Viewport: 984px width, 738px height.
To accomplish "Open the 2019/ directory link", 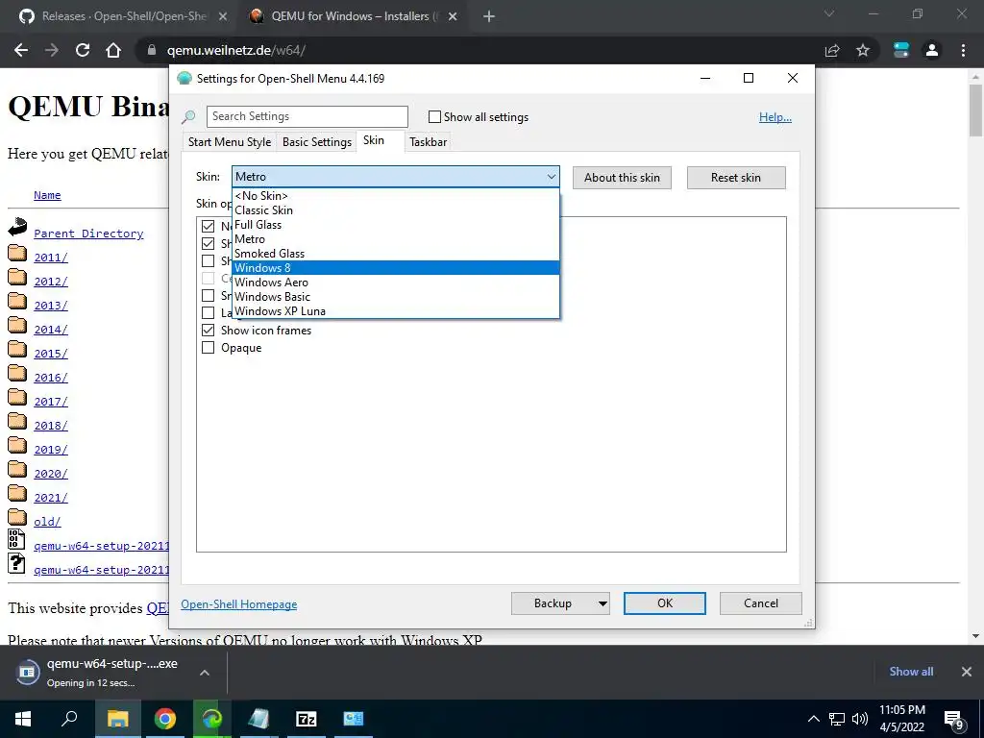I will pos(51,450).
